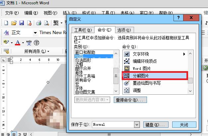Image resolution: width=208 pixels, height=136 pixels.
Task: Switch to Outline view icon
Action: click(x=20, y=134)
